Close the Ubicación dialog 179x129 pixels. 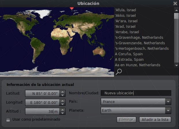(175, 3)
